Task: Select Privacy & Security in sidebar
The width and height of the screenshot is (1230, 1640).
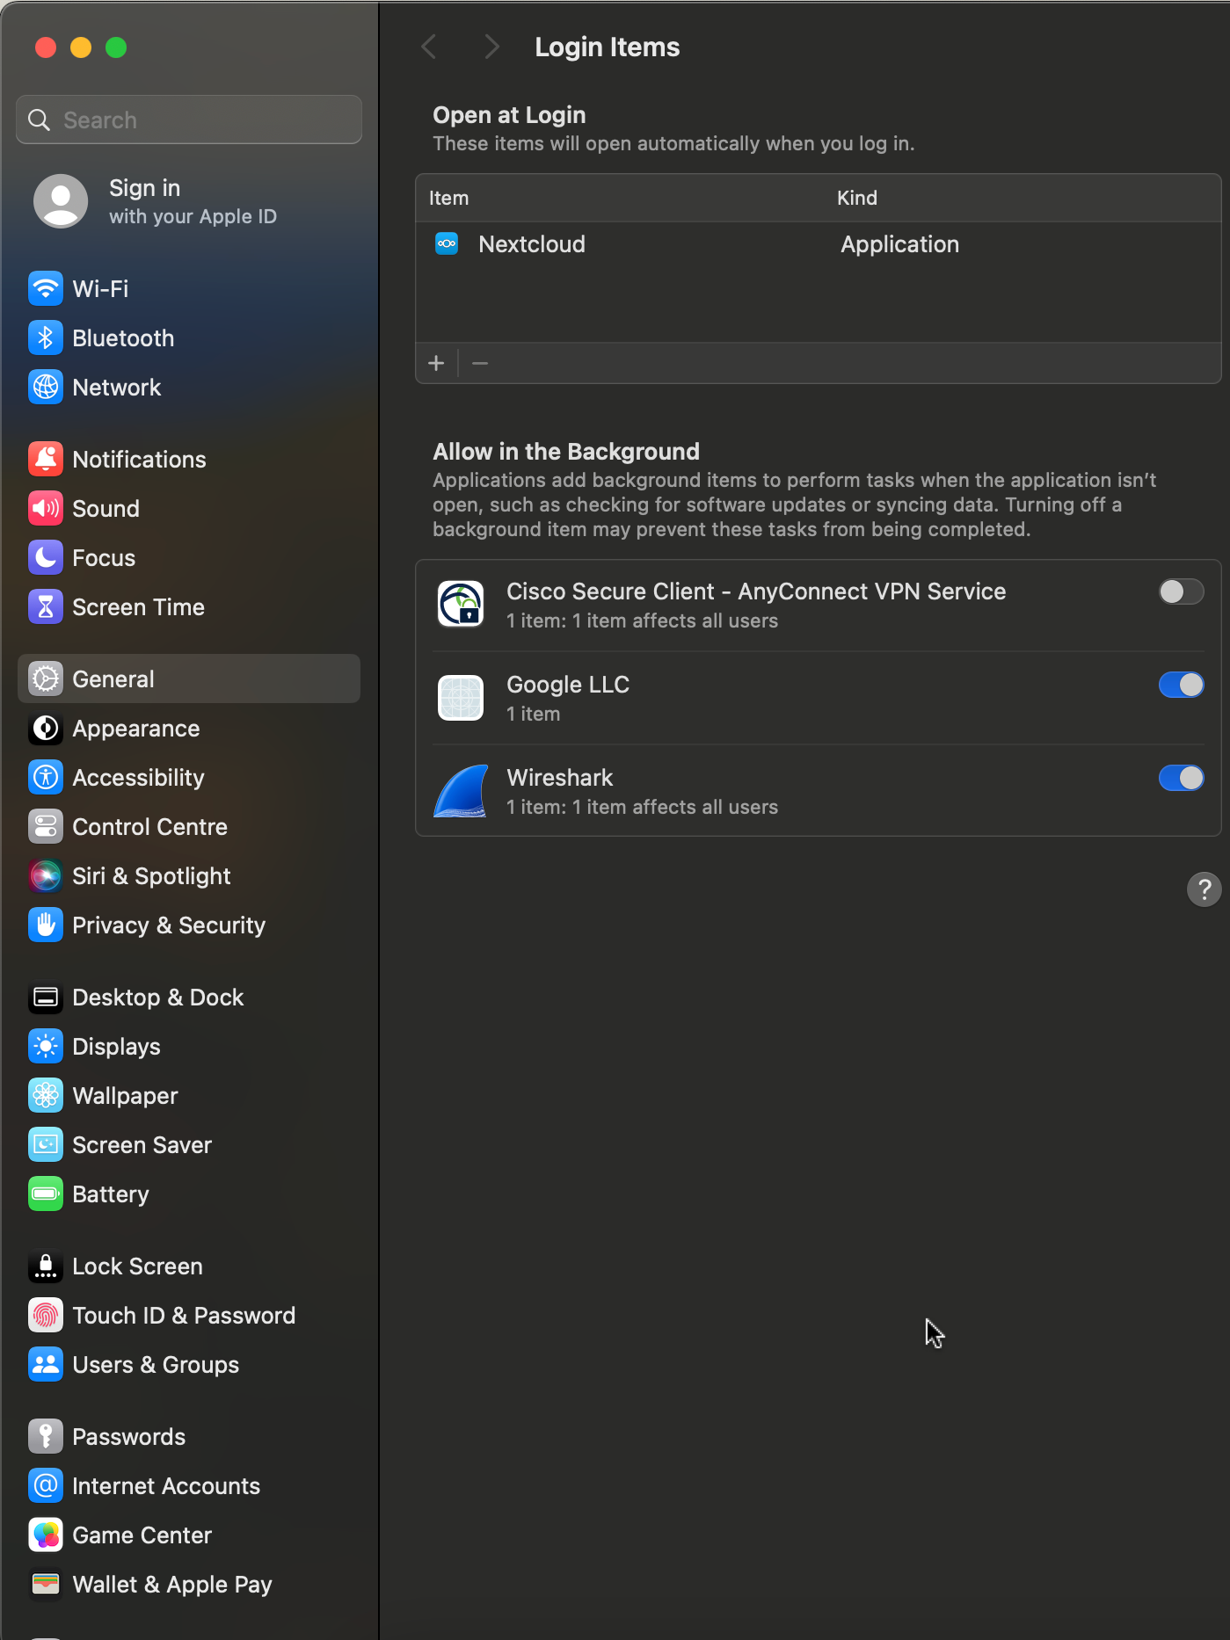Action: (x=168, y=925)
